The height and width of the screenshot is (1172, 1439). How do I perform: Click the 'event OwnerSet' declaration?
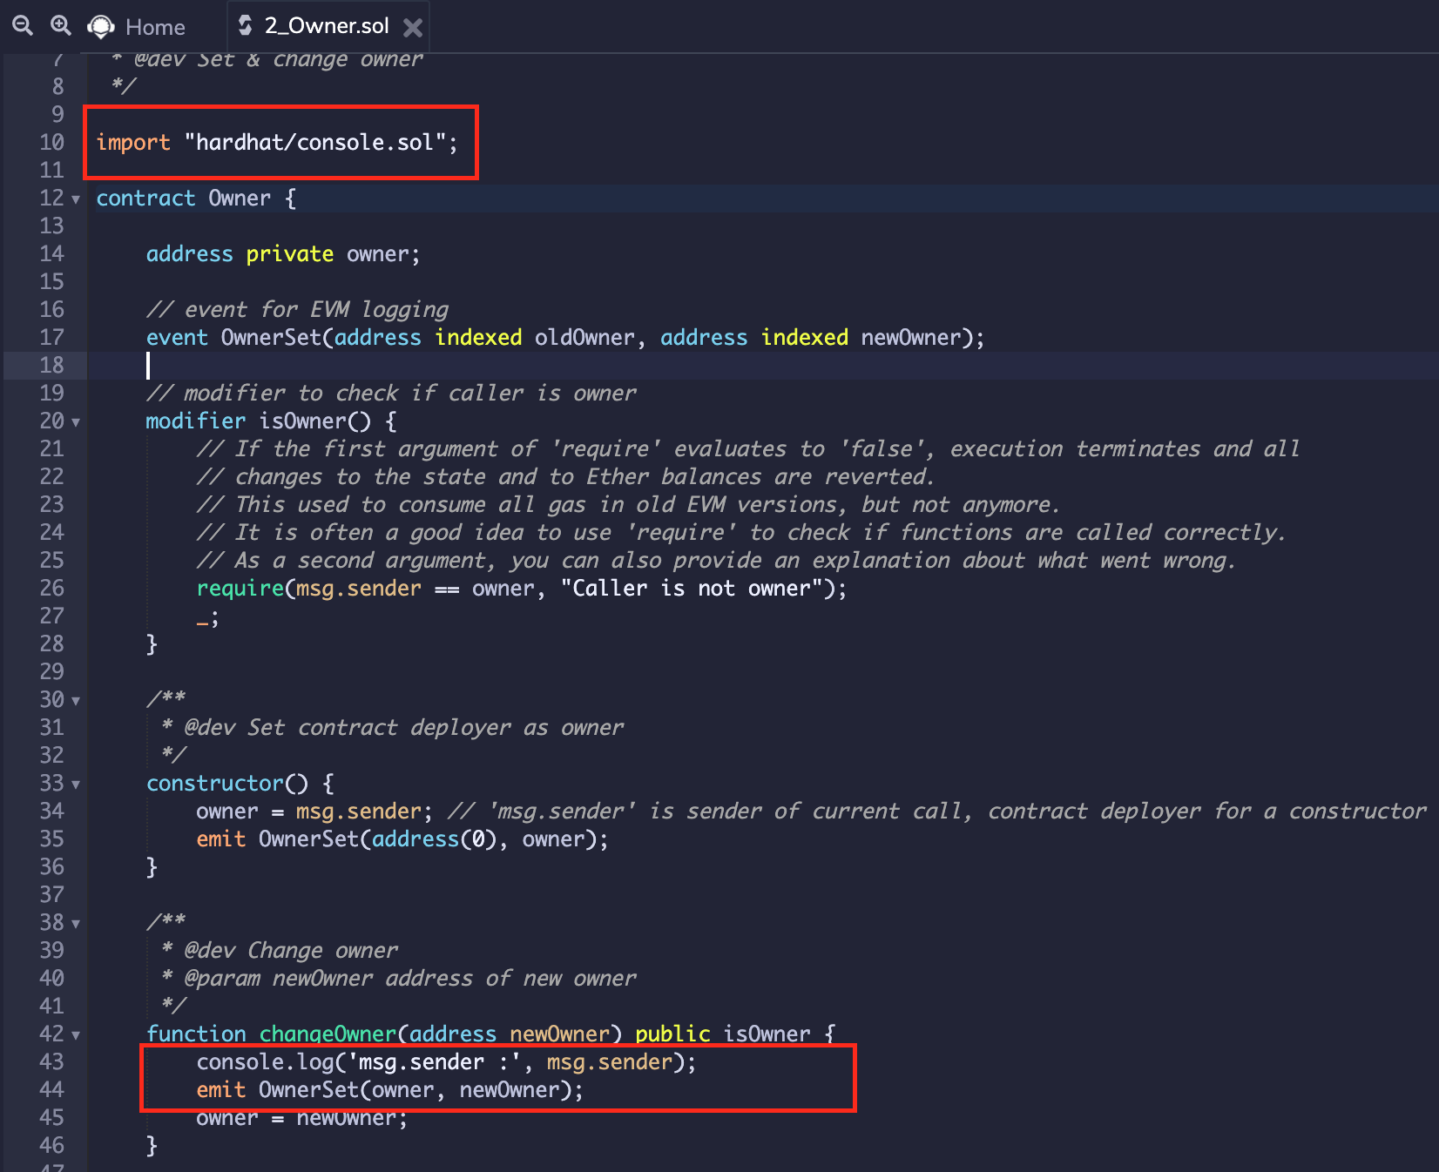pos(565,337)
